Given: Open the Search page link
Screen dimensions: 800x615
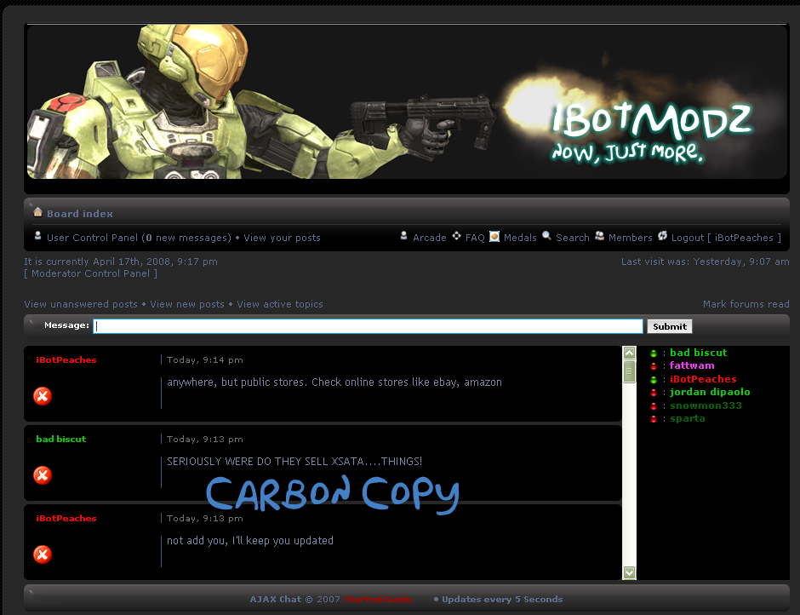Looking at the screenshot, I should tap(573, 238).
